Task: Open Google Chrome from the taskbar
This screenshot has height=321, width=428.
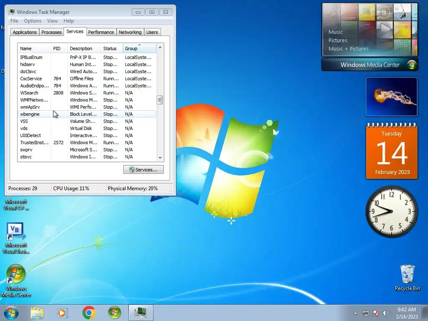Action: pos(89,313)
